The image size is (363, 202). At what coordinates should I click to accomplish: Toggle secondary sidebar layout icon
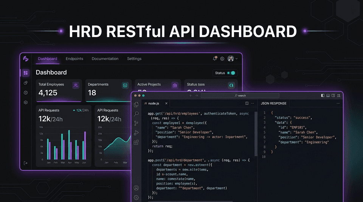(334, 96)
